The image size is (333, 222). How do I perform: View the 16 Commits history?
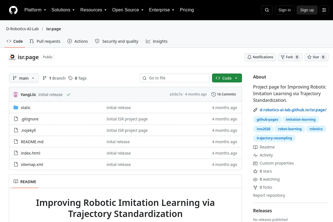pyautogui.click(x=224, y=94)
